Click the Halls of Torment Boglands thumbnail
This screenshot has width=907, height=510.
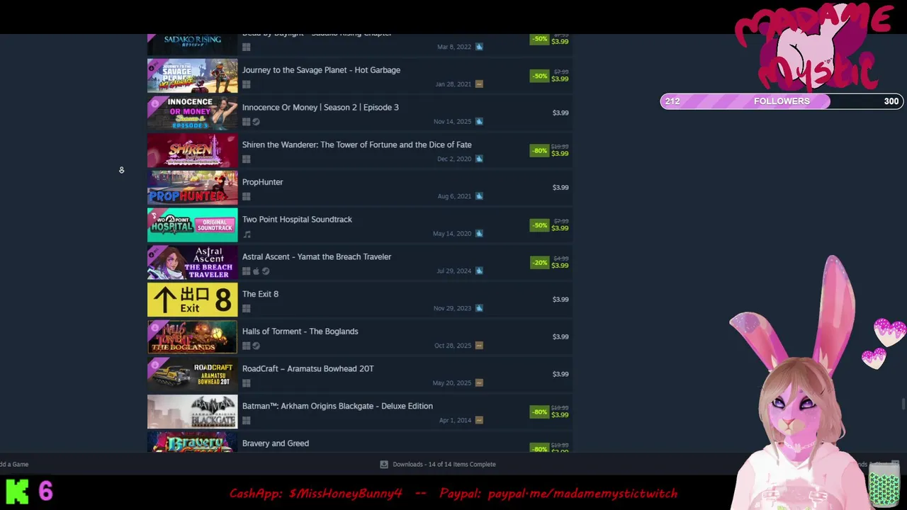click(193, 337)
